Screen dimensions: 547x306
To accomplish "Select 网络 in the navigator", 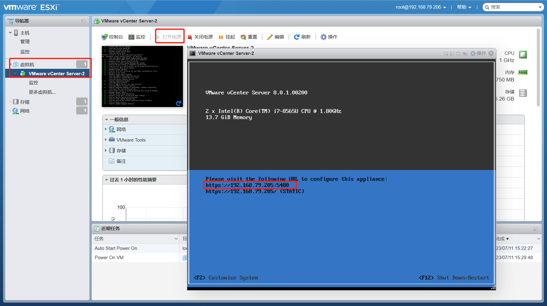I will tap(25, 111).
